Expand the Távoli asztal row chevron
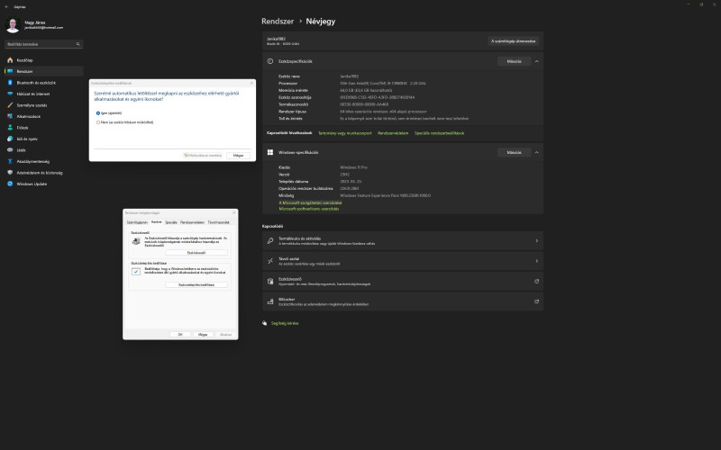This screenshot has height=450, width=721. [536, 261]
